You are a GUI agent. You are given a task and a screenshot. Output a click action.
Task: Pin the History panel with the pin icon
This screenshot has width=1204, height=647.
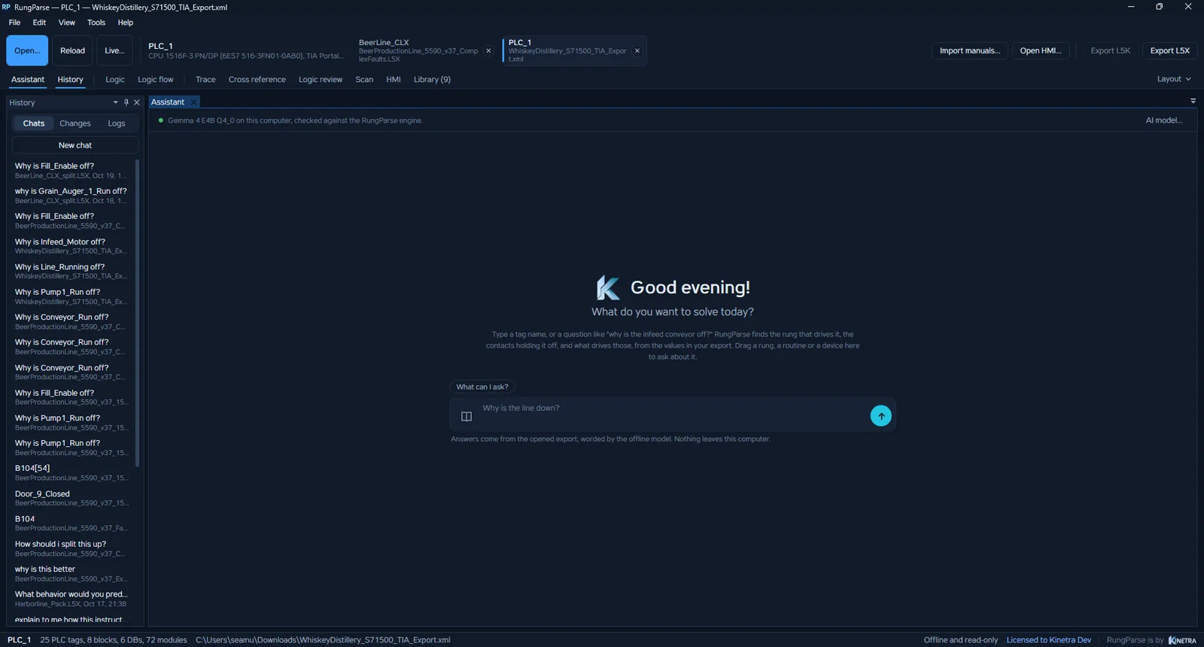click(x=126, y=102)
